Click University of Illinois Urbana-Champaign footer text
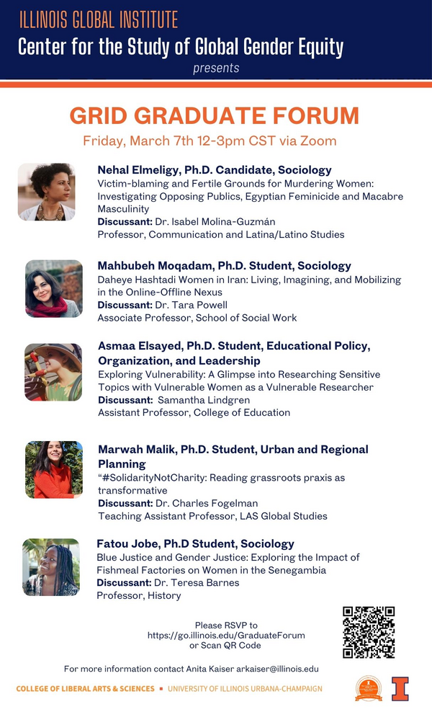The image size is (432, 712). click(x=245, y=689)
